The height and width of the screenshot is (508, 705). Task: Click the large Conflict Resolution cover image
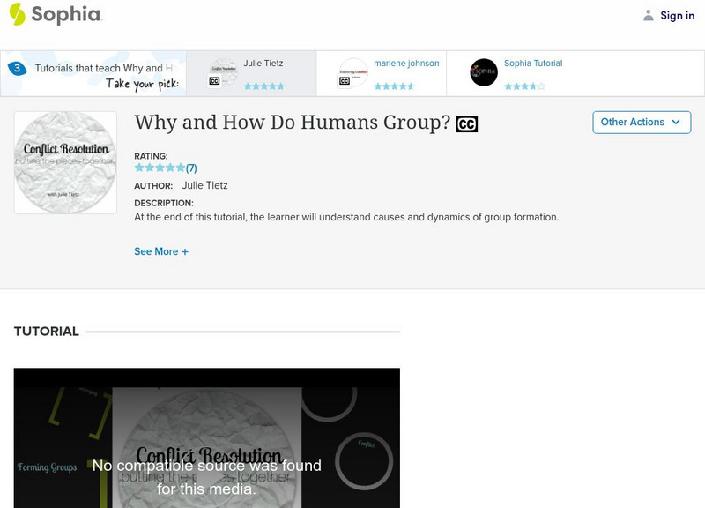(65, 162)
